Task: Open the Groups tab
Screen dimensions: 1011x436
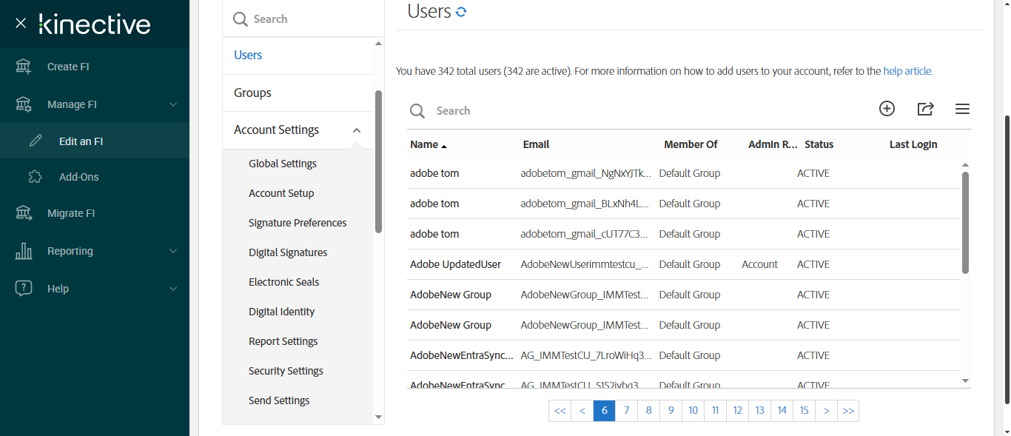Action: coord(252,93)
